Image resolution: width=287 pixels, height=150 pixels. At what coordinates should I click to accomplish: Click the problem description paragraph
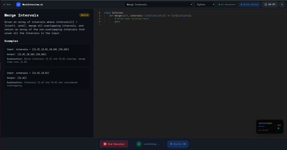coord(45,27)
